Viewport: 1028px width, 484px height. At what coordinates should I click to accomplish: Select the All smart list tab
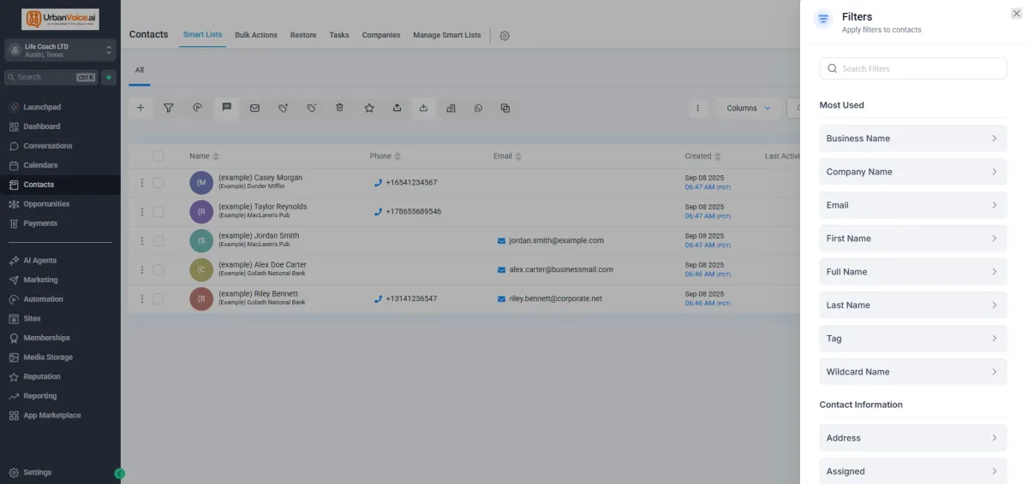(x=140, y=70)
